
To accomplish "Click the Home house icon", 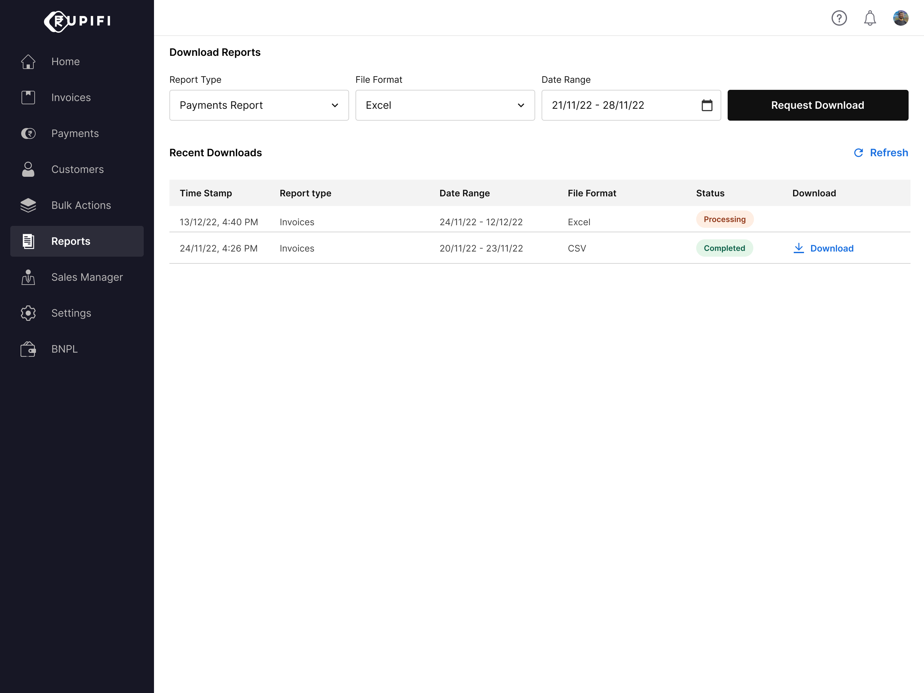I will (x=28, y=62).
